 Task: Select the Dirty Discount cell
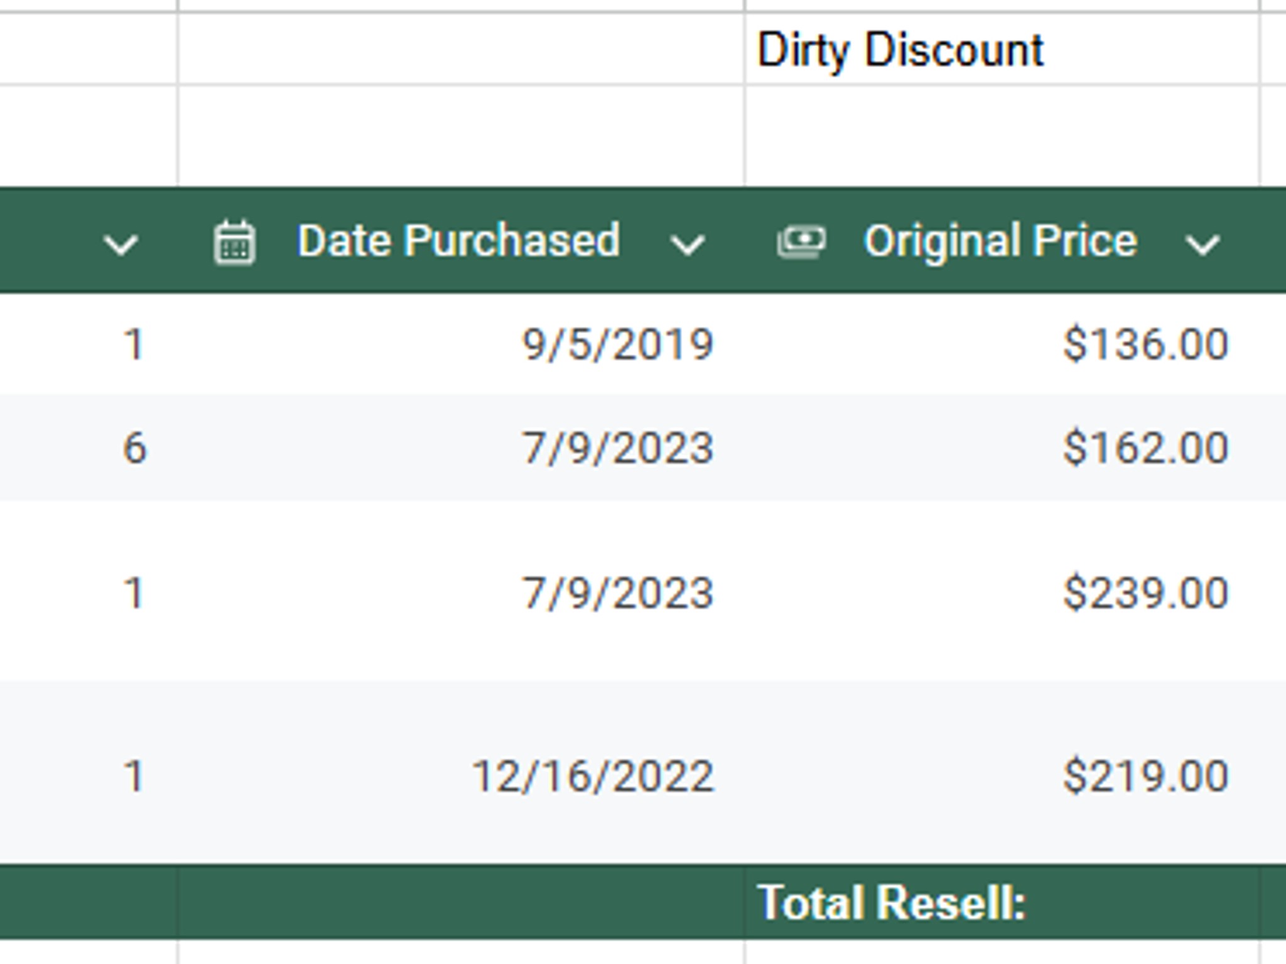click(x=1002, y=49)
